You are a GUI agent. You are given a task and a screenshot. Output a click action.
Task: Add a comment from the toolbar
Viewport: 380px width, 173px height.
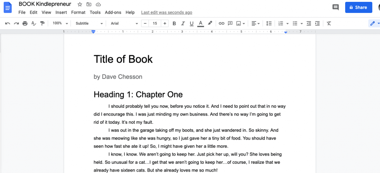pyautogui.click(x=230, y=23)
